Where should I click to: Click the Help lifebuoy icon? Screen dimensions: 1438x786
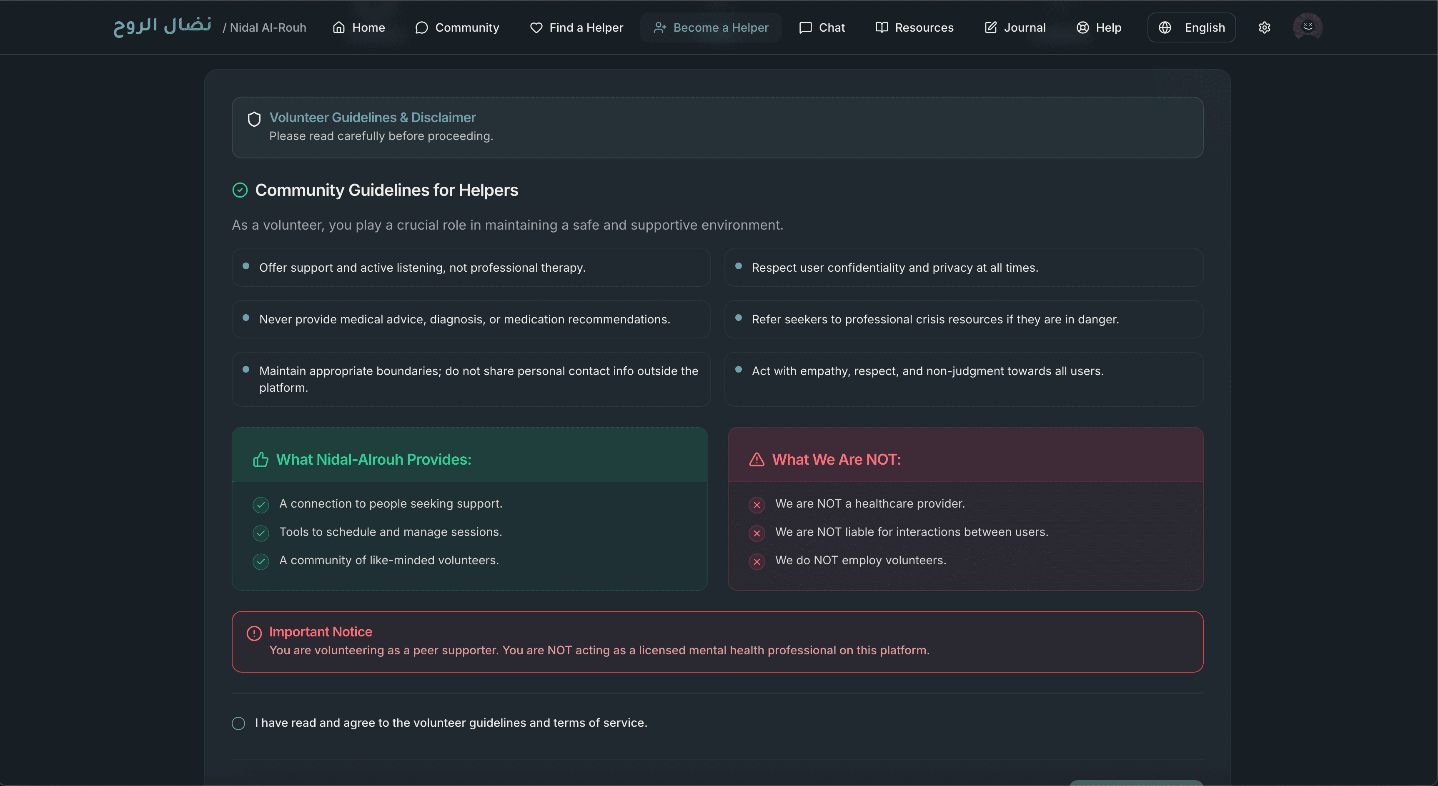click(x=1082, y=28)
